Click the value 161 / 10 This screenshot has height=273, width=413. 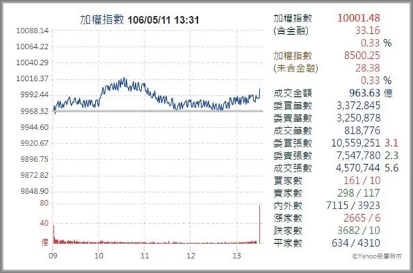[362, 181]
